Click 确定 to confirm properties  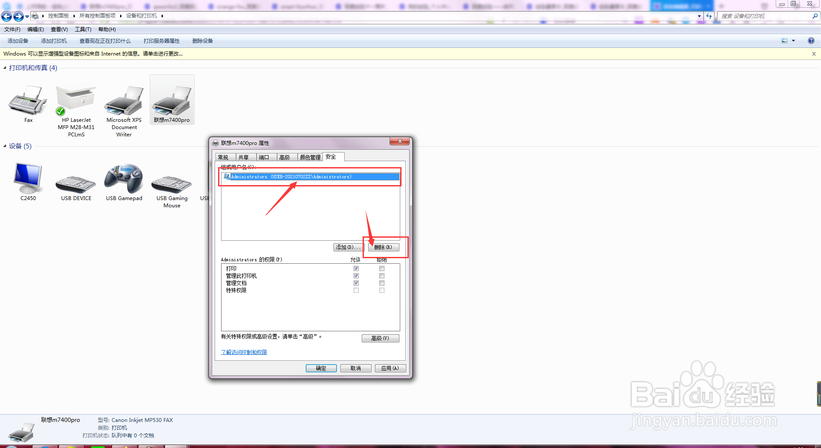pos(321,368)
